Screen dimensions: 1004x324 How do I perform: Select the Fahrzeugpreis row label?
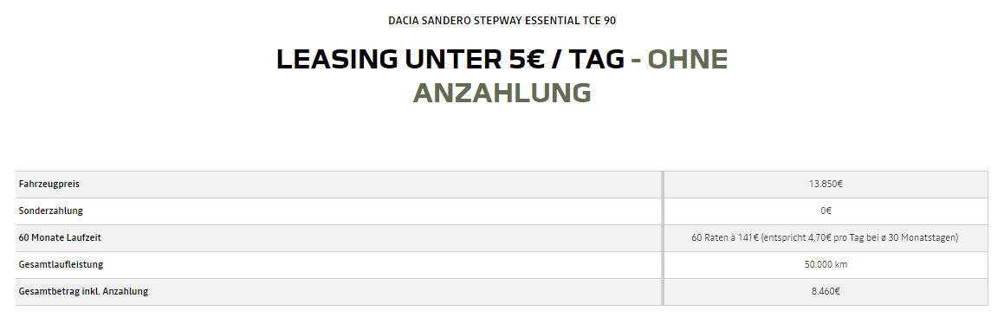tap(49, 185)
